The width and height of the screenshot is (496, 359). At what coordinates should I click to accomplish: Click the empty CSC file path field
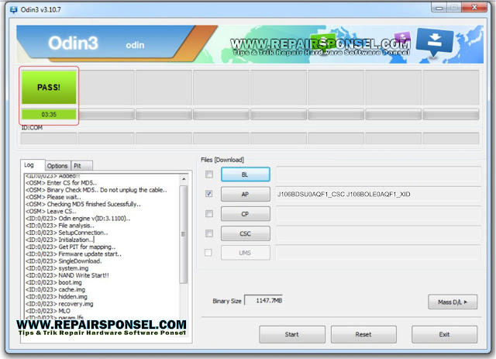point(378,233)
